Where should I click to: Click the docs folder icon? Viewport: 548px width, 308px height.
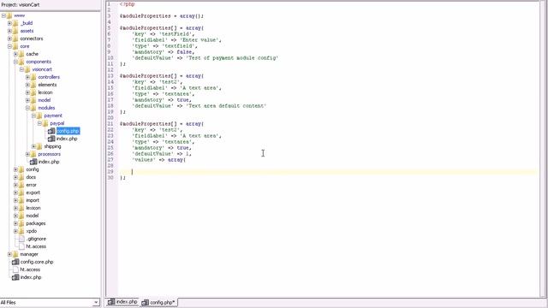point(21,177)
